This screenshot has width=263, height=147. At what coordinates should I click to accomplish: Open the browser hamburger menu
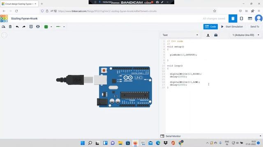[259, 11]
